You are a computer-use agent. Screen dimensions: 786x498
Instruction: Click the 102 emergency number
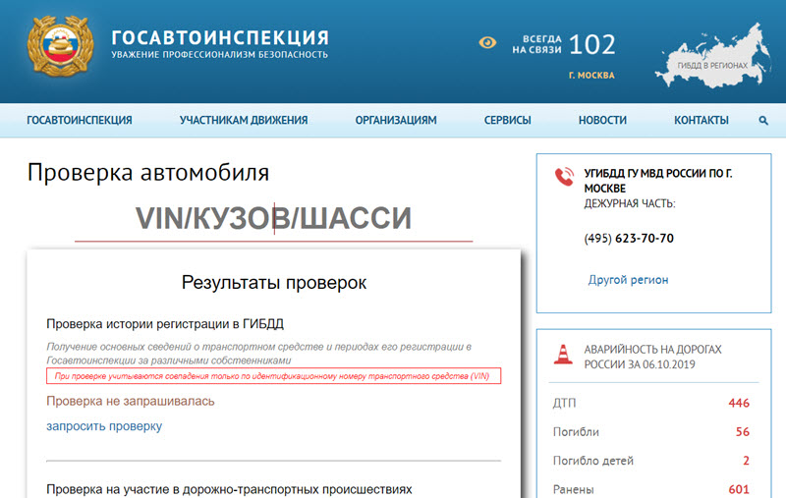point(592,45)
